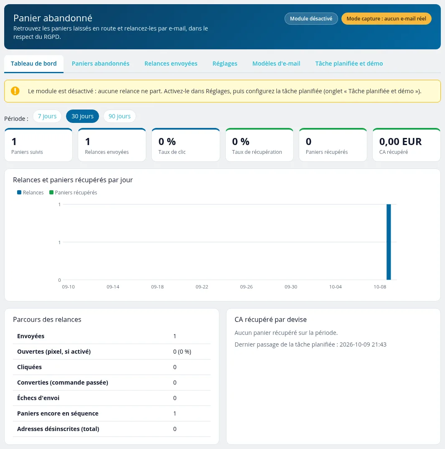Click the Module désactivé badge
Image resolution: width=445 pixels, height=449 pixels.
pyautogui.click(x=311, y=19)
